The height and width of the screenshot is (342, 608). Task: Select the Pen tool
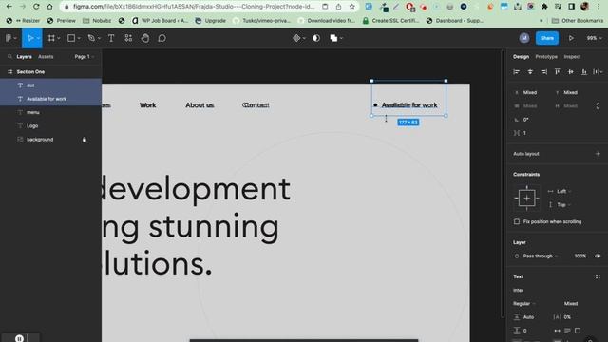(x=91, y=38)
